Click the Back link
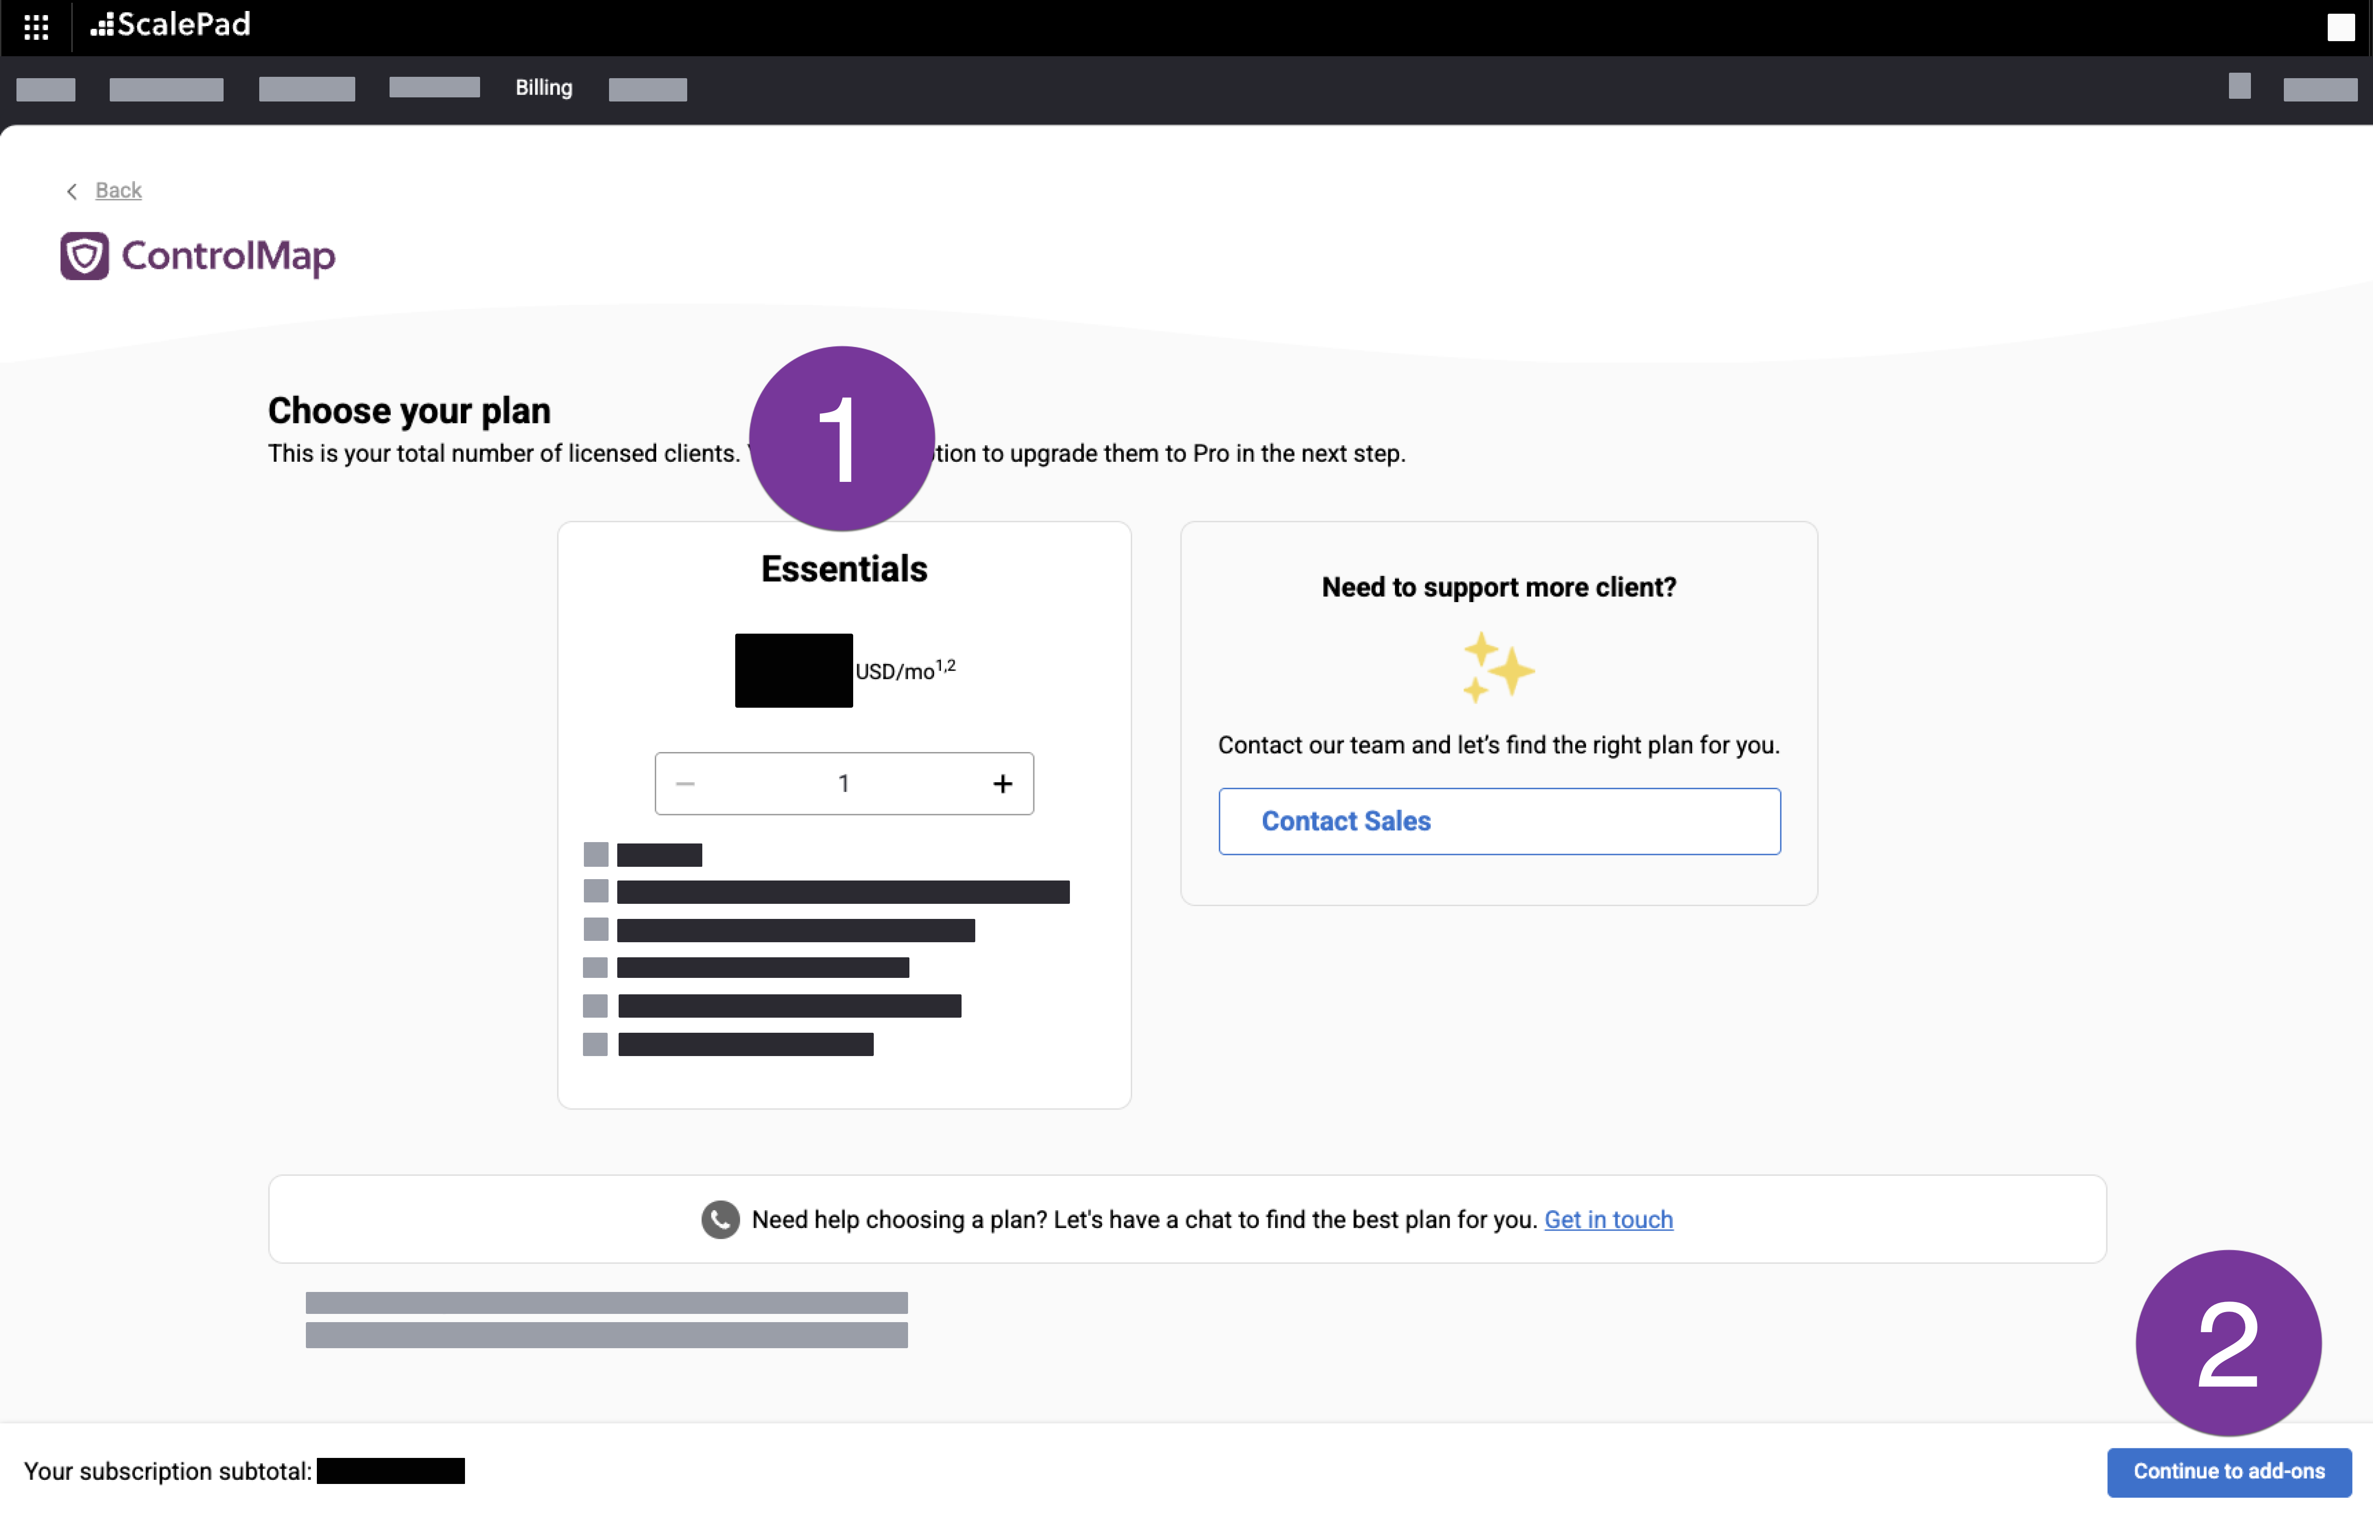 tap(118, 191)
